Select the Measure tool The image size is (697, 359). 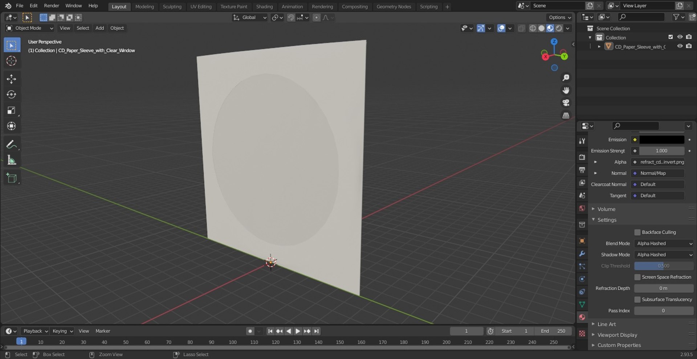(x=12, y=160)
